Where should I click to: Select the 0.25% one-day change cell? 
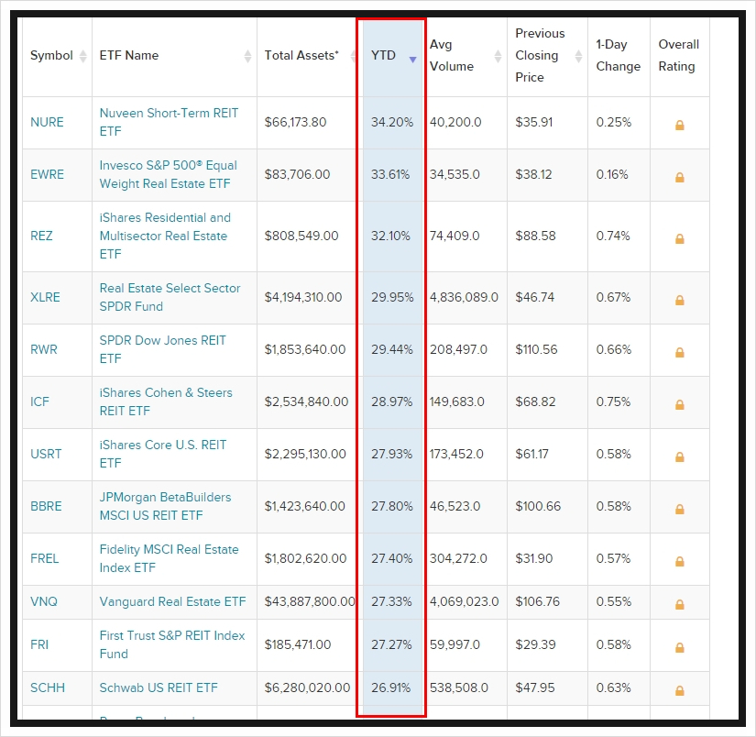[x=614, y=123]
